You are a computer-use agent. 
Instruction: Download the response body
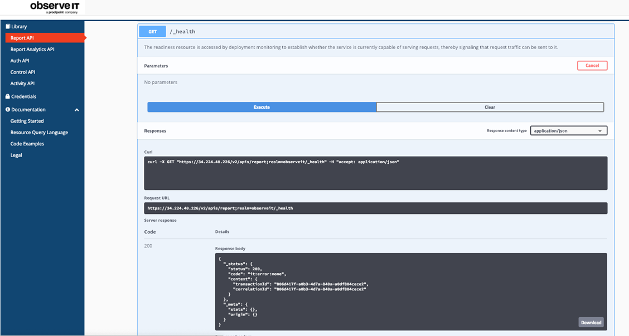pyautogui.click(x=591, y=323)
